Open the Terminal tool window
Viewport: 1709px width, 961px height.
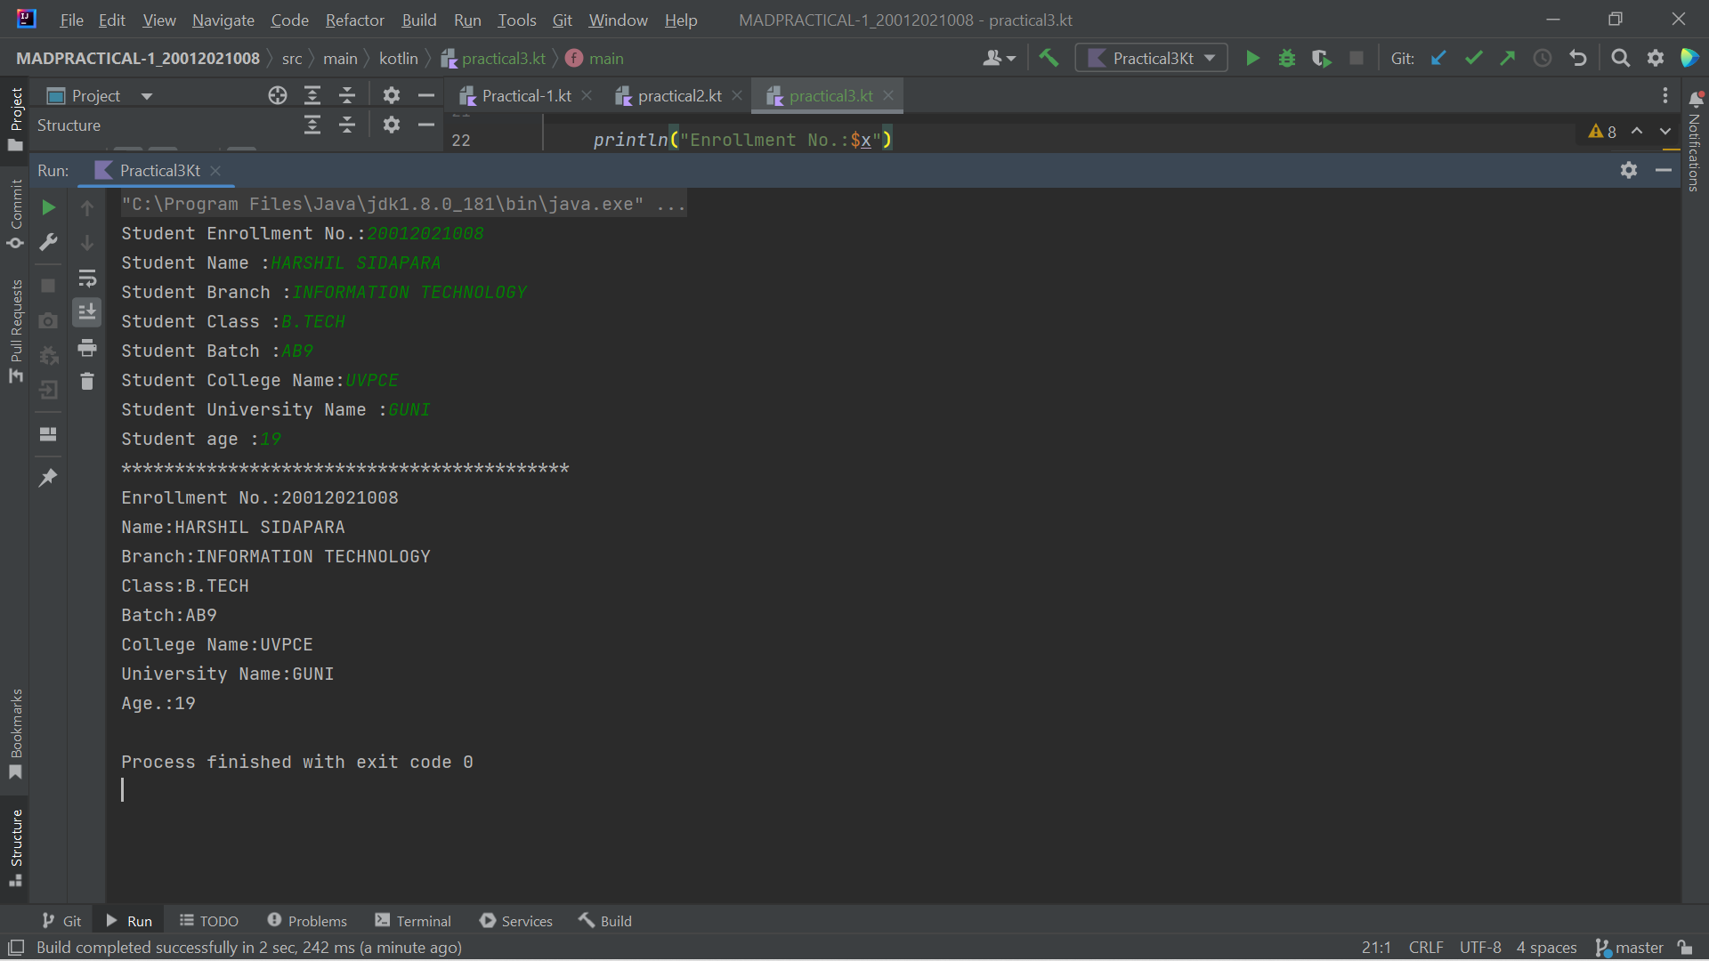[x=413, y=921]
